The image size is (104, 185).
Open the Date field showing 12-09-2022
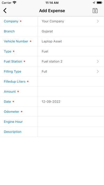pyautogui.click(x=71, y=102)
